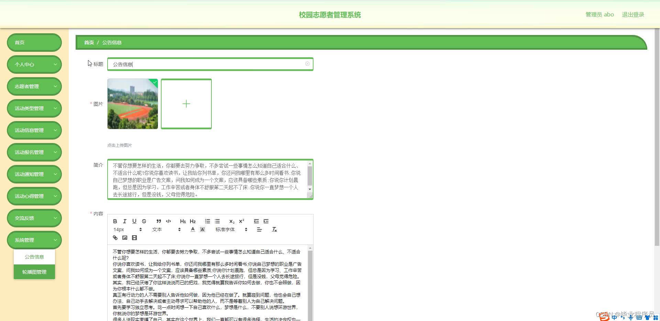This screenshot has height=321, width=660.
Task: Open the text alignment options
Action: point(259,229)
